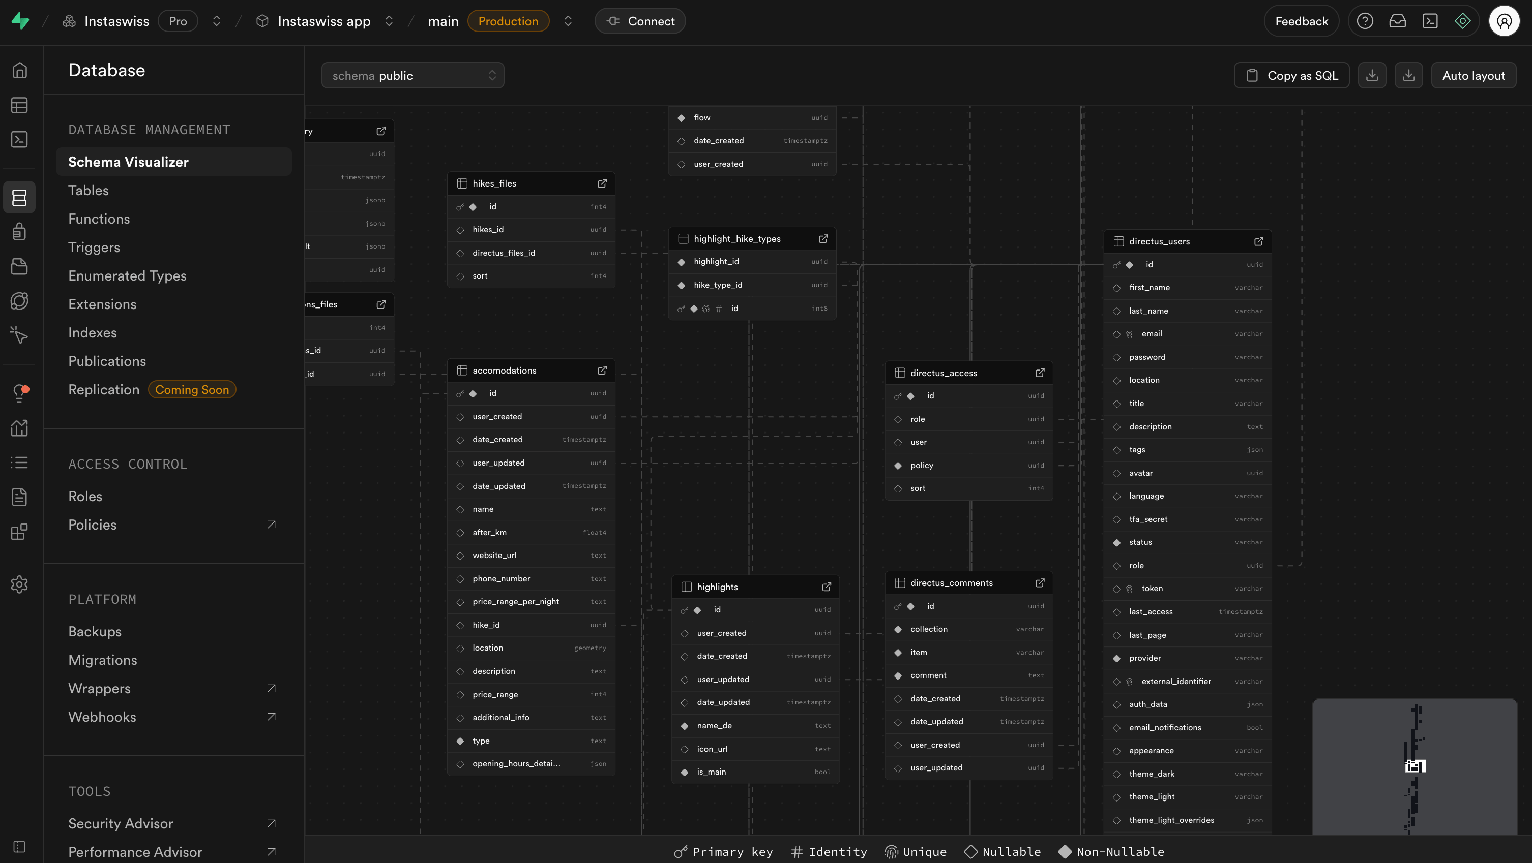The height and width of the screenshot is (863, 1532).
Task: Open the SQL Editor from the left sidebar
Action: pyautogui.click(x=20, y=140)
